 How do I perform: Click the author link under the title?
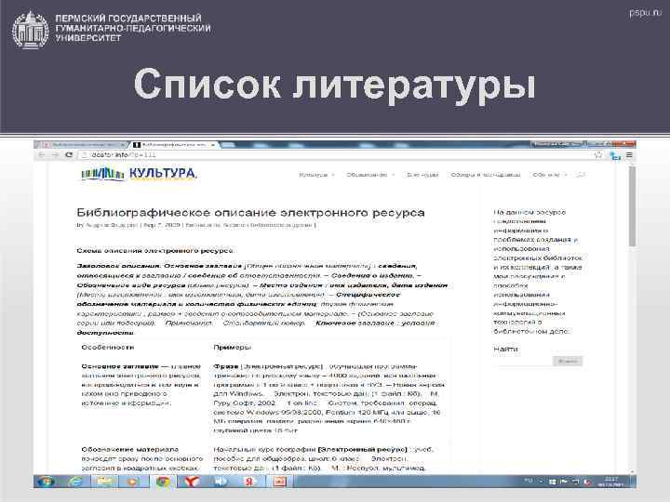coord(112,225)
